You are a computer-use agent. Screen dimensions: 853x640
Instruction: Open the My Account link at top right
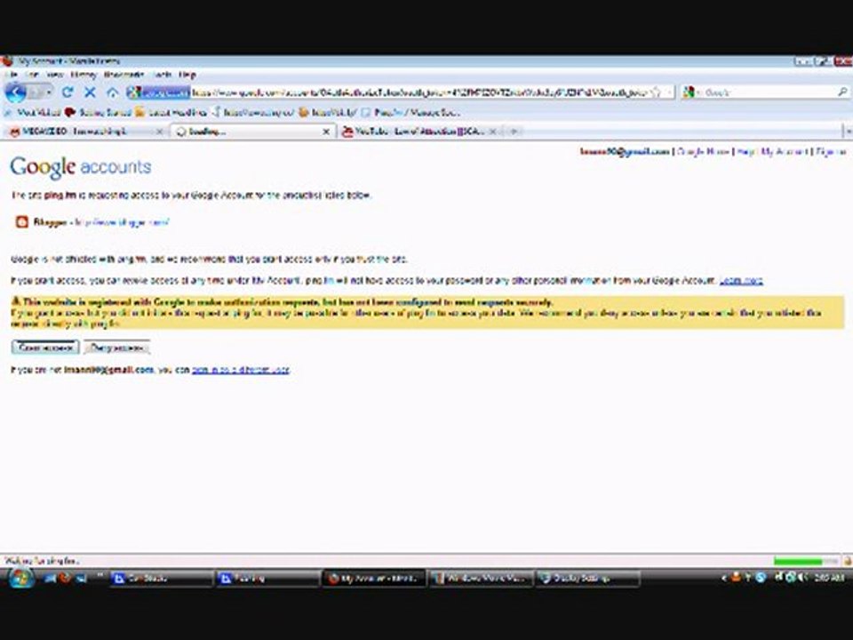tap(784, 152)
